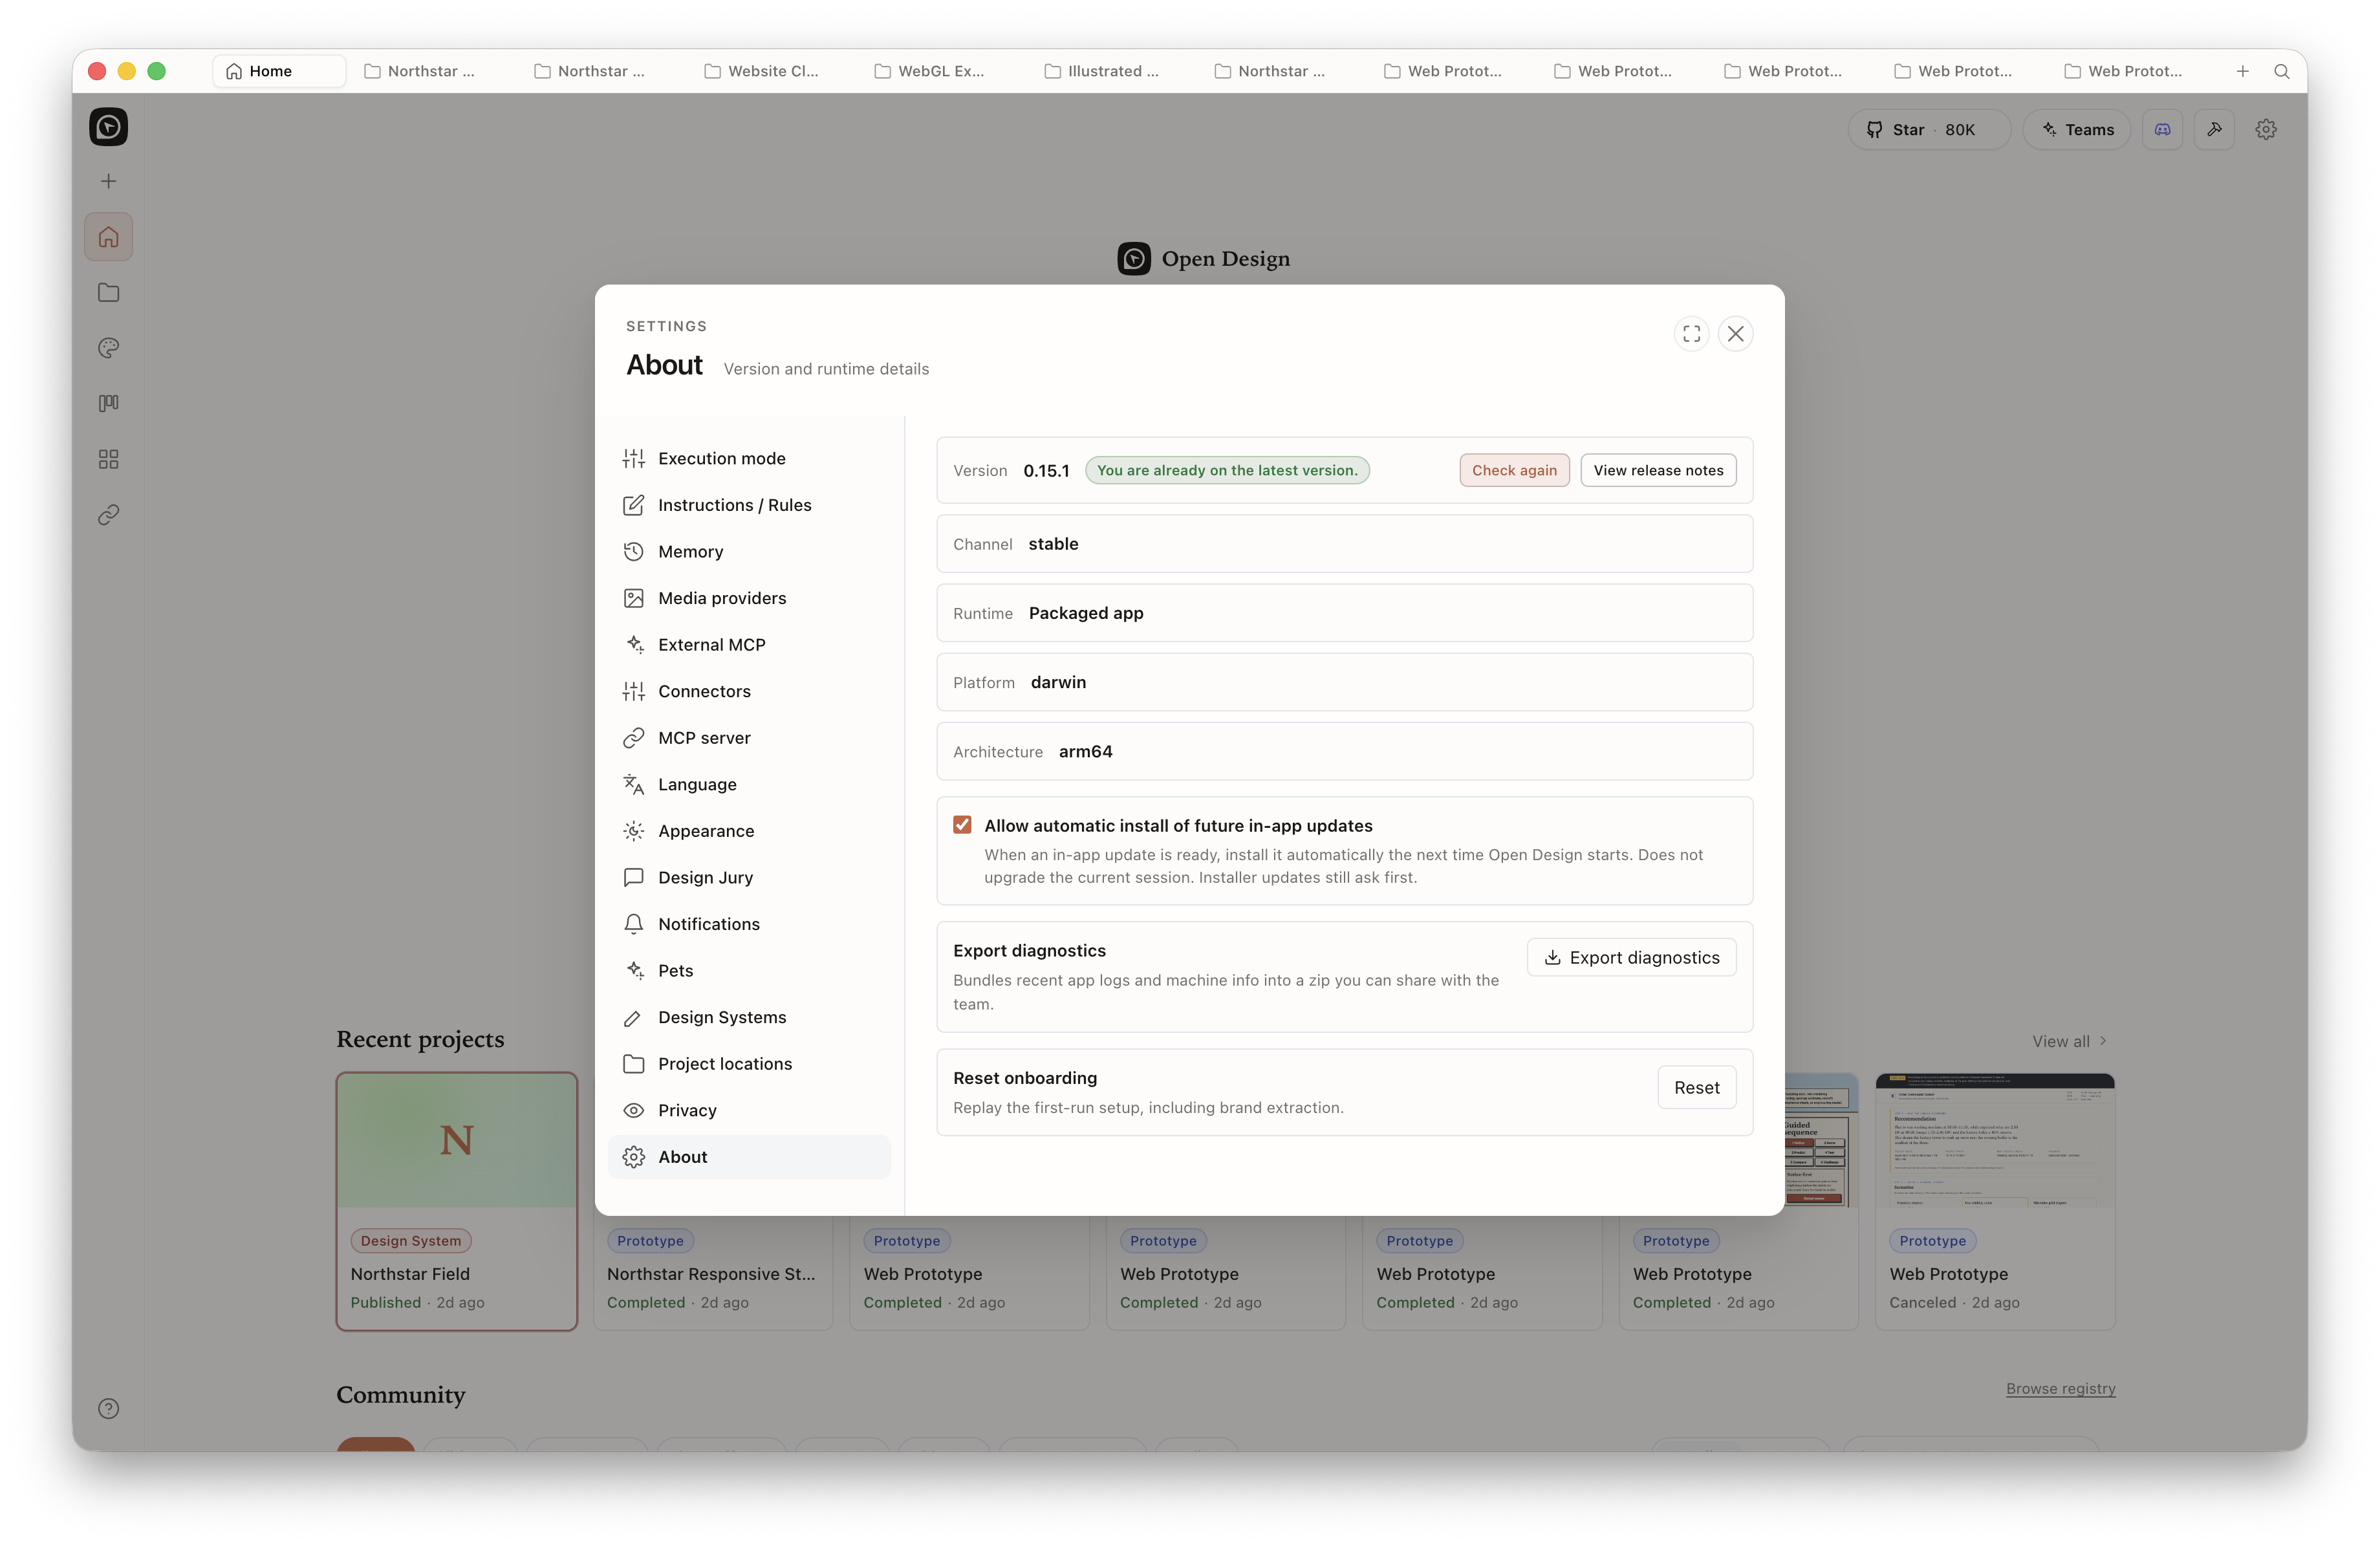Viewport: 2380px width, 1547px height.
Task: Toggle automatic install of in-app updates checkbox
Action: click(x=962, y=825)
